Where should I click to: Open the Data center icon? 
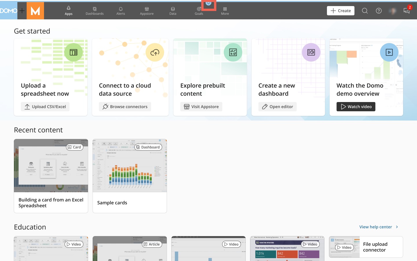pyautogui.click(x=173, y=9)
